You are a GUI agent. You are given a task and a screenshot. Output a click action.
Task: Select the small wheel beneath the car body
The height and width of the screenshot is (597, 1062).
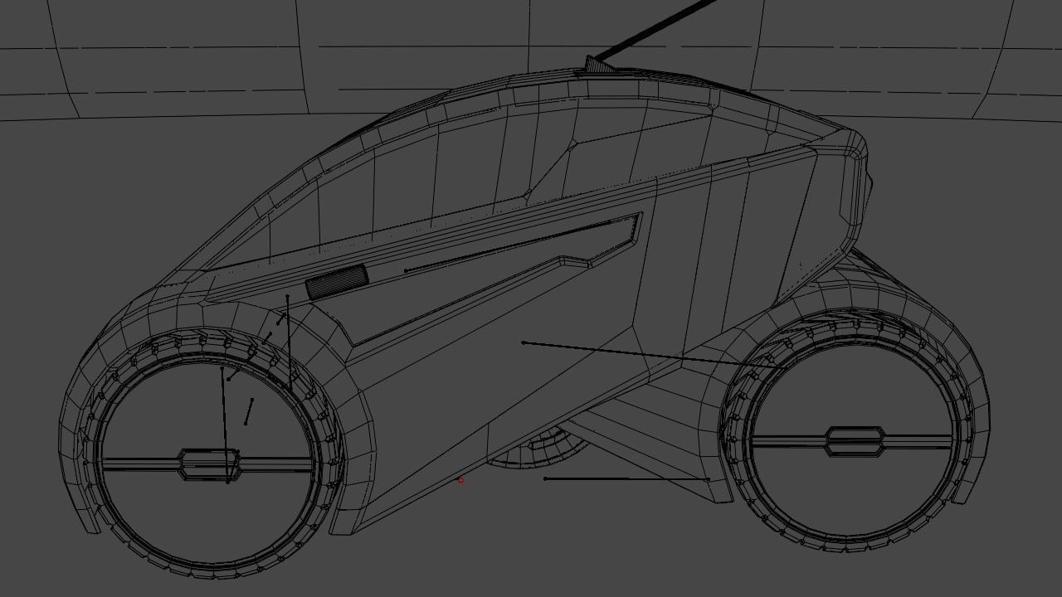pyautogui.click(x=538, y=449)
